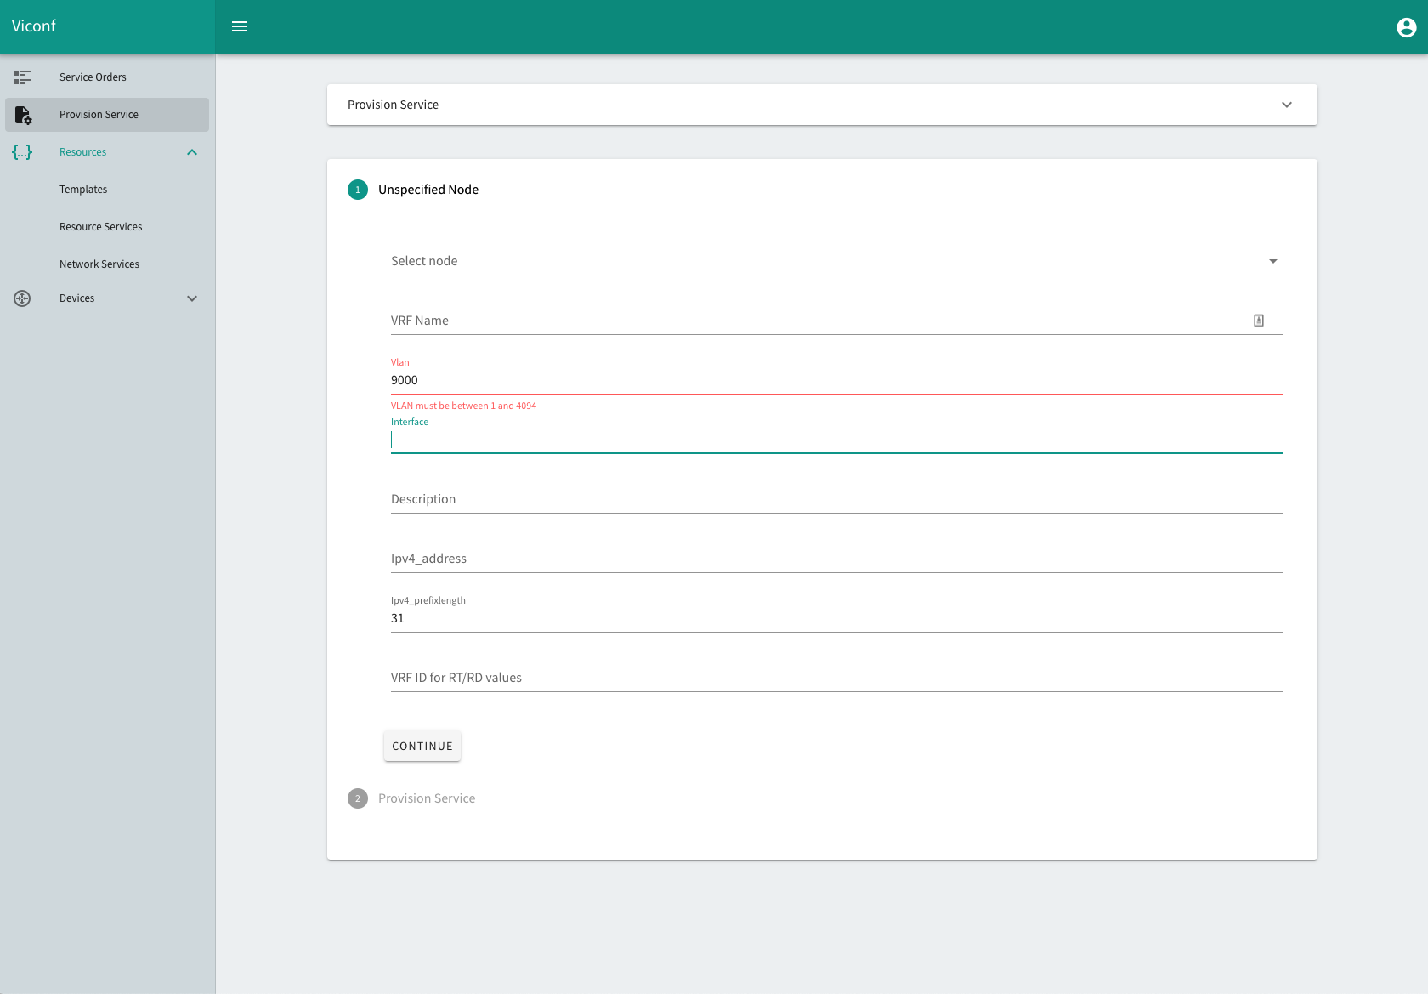Jump to step 2 Provision Service
The height and width of the screenshot is (994, 1428).
[426, 798]
